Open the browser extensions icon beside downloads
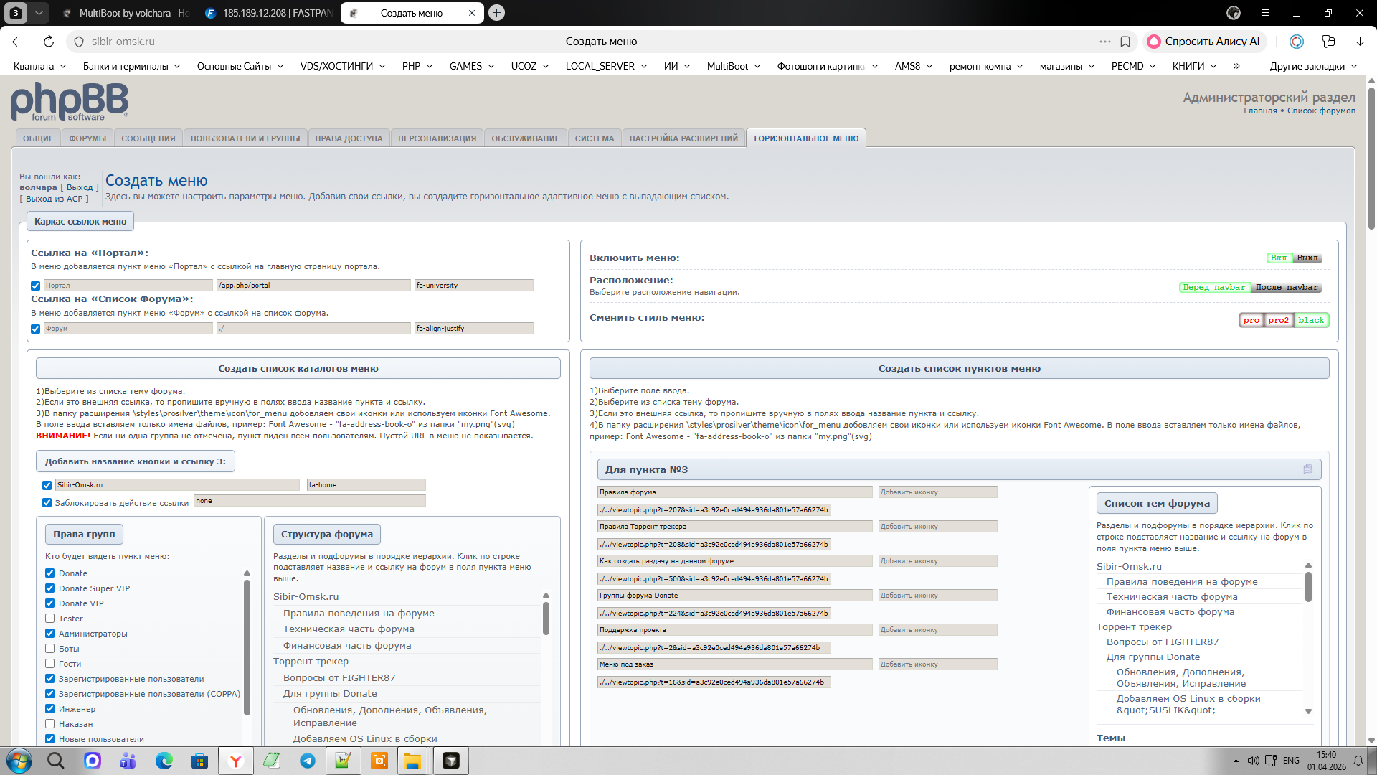The height and width of the screenshot is (775, 1377). coord(1328,42)
